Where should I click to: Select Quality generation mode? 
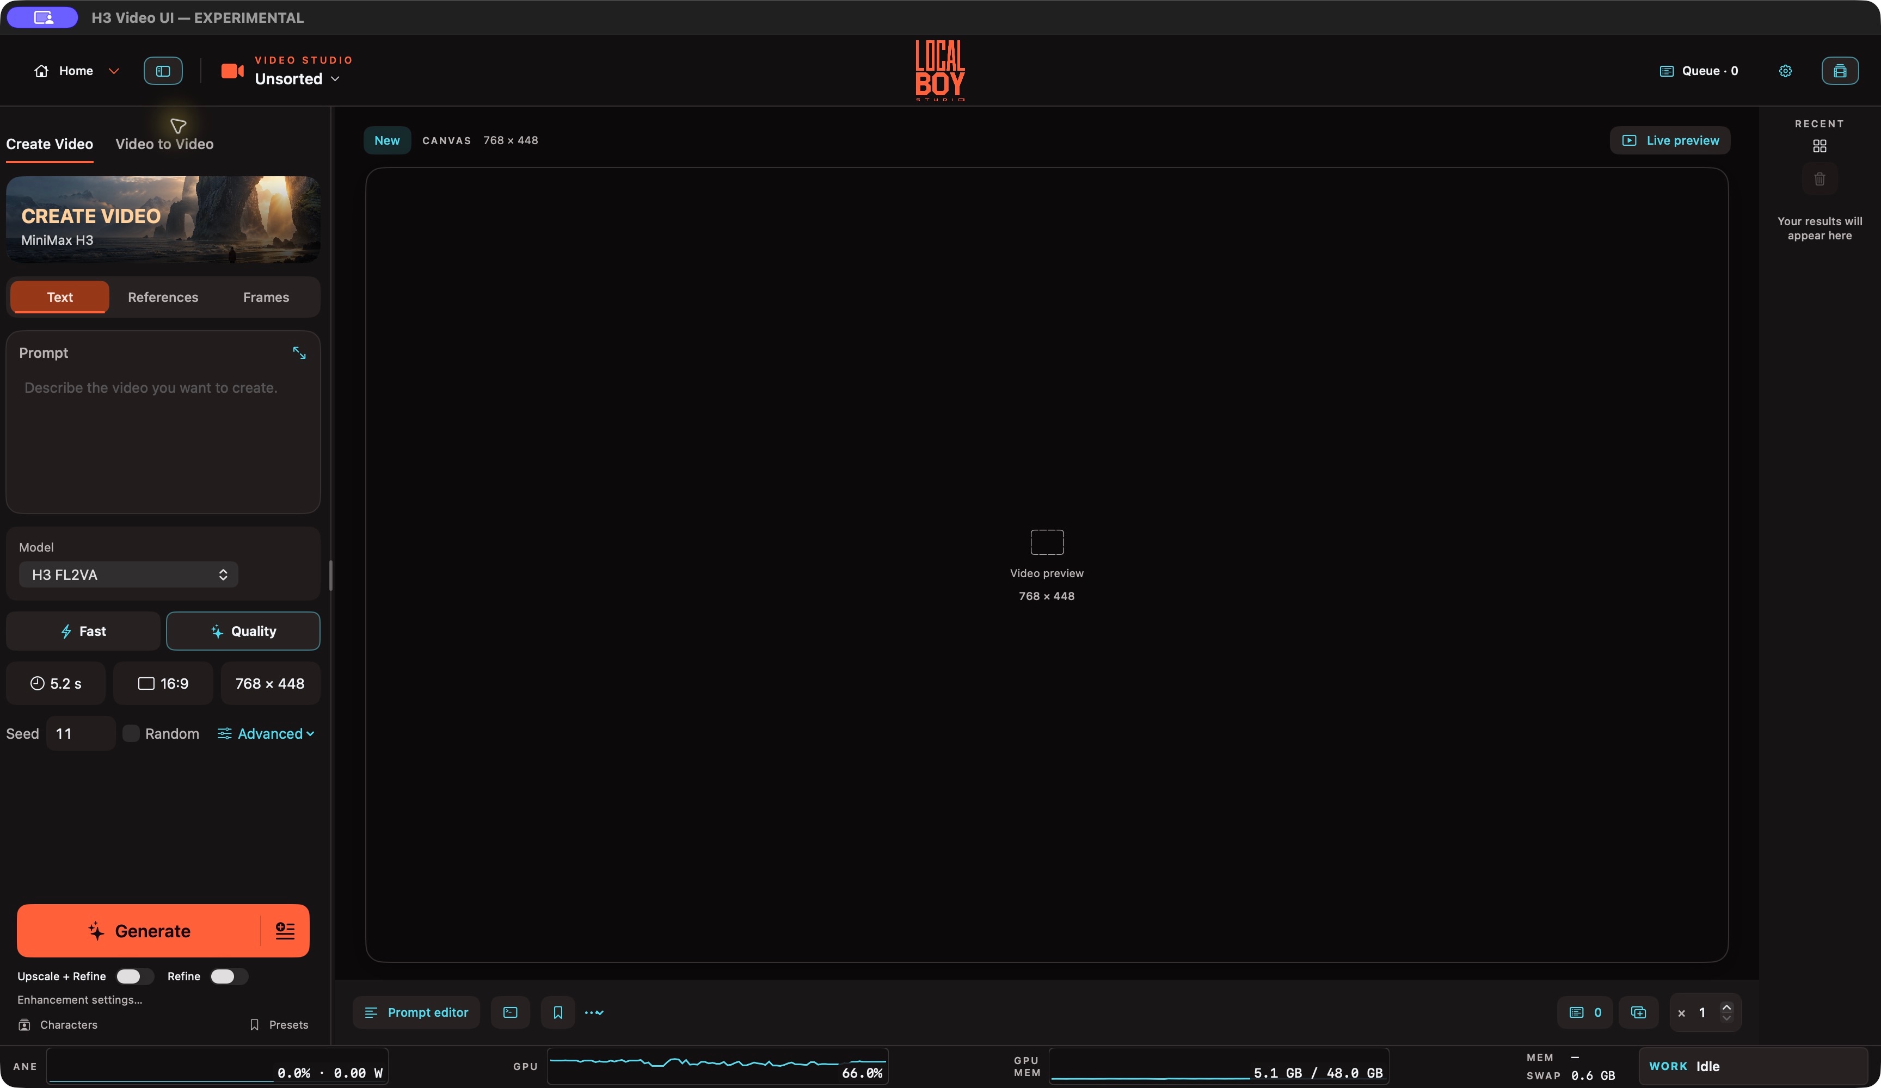pos(243,631)
